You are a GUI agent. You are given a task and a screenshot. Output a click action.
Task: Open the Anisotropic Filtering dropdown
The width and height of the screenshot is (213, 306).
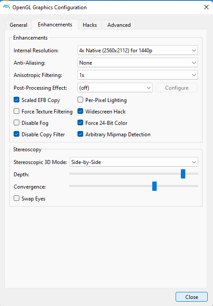click(x=138, y=75)
